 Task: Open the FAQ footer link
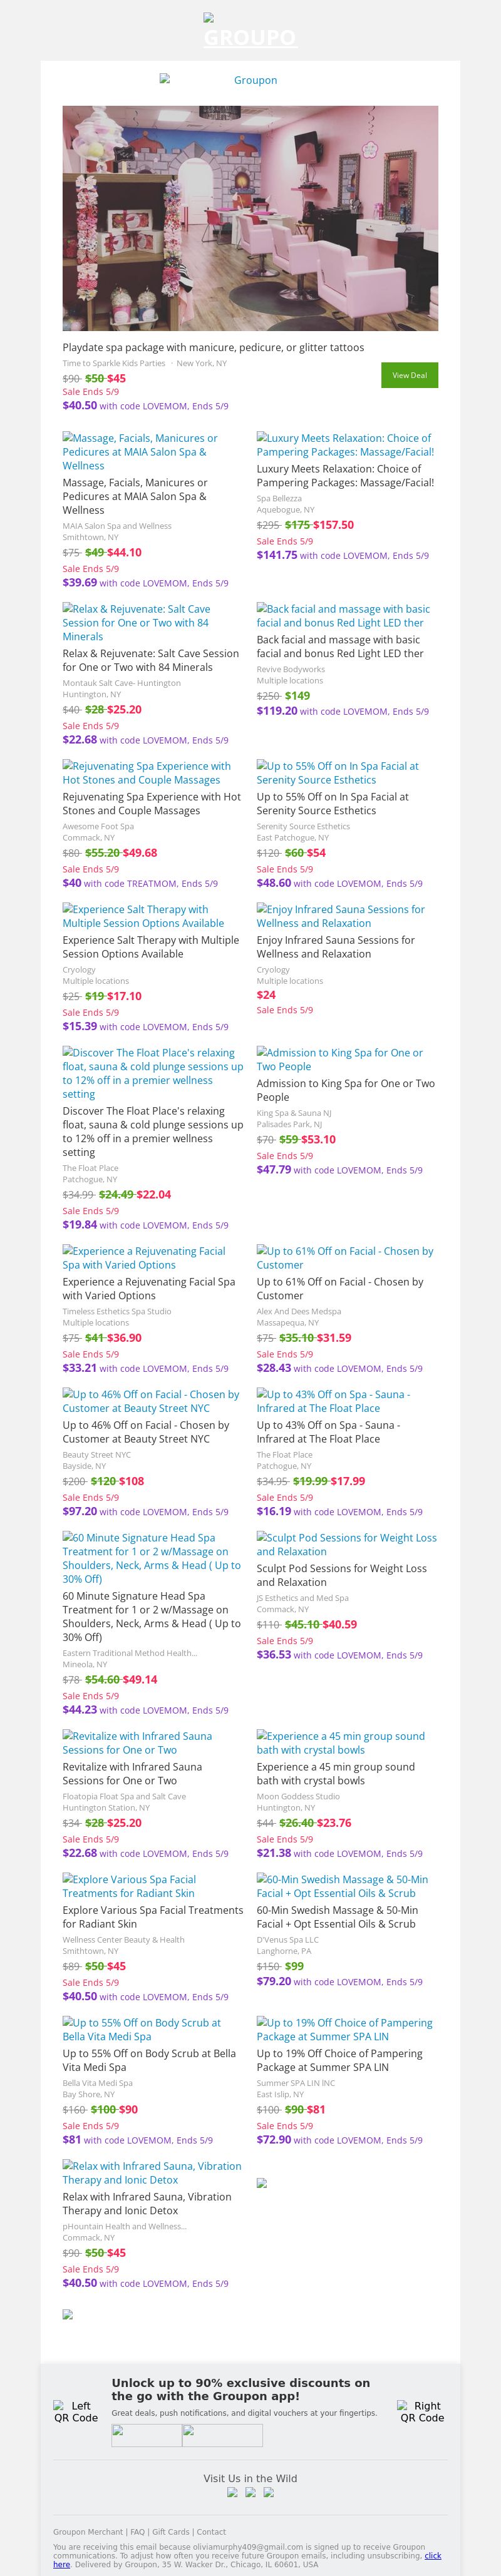tap(137, 2531)
